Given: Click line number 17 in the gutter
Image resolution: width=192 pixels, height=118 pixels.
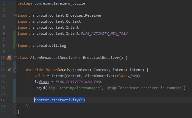Looking at the screenshot, I should point(3,100).
